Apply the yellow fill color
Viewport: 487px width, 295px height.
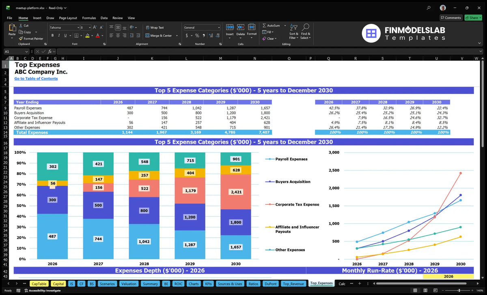[x=87, y=36]
